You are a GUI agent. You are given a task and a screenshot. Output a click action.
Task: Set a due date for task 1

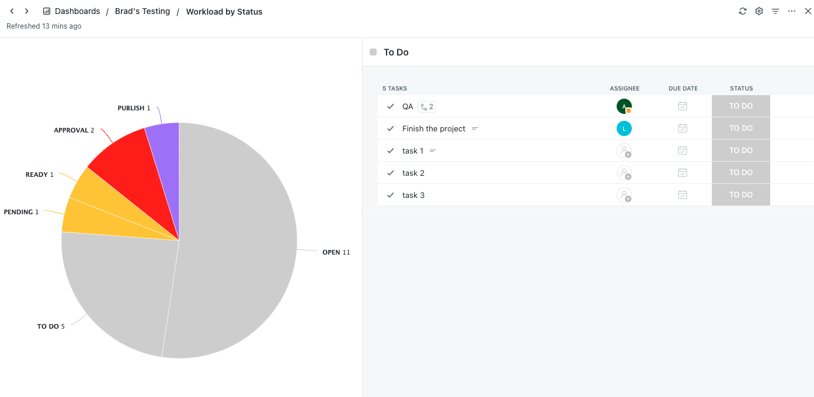click(683, 150)
